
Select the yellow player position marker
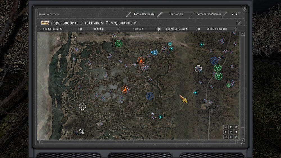[184, 99]
